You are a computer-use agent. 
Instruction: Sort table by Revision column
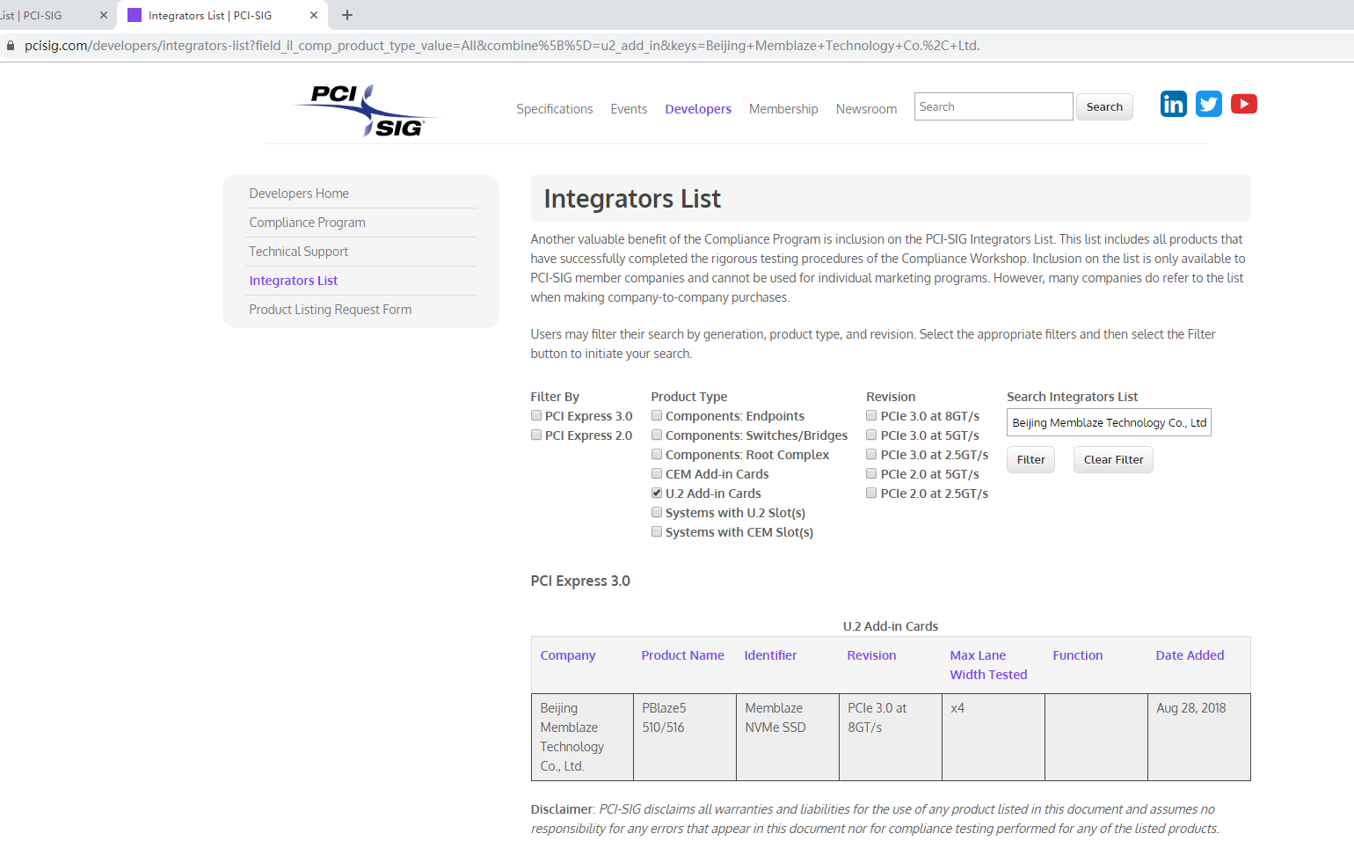click(871, 655)
